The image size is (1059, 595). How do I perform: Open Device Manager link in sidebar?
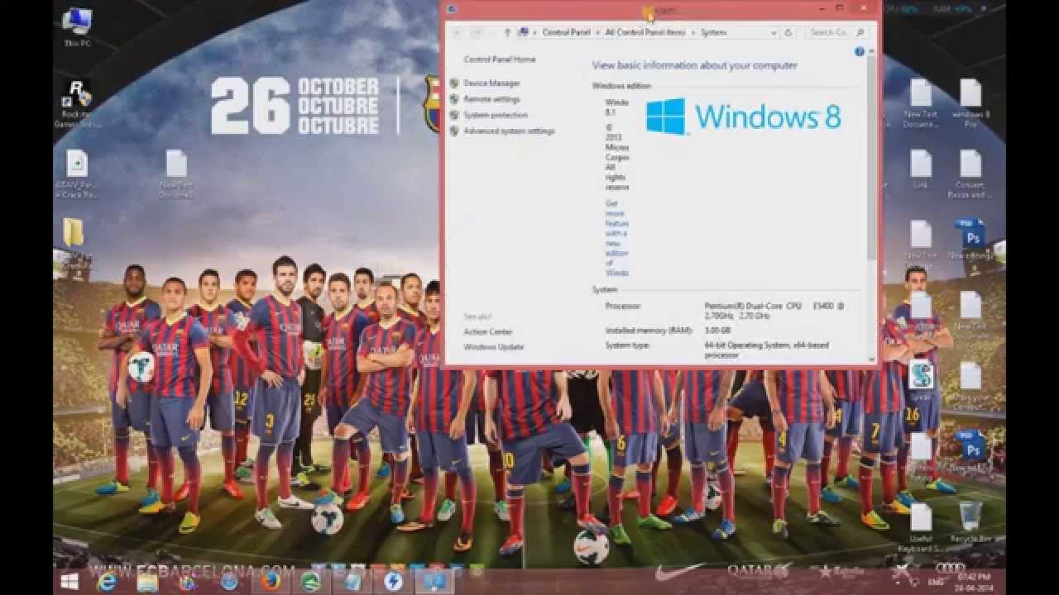pos(491,83)
